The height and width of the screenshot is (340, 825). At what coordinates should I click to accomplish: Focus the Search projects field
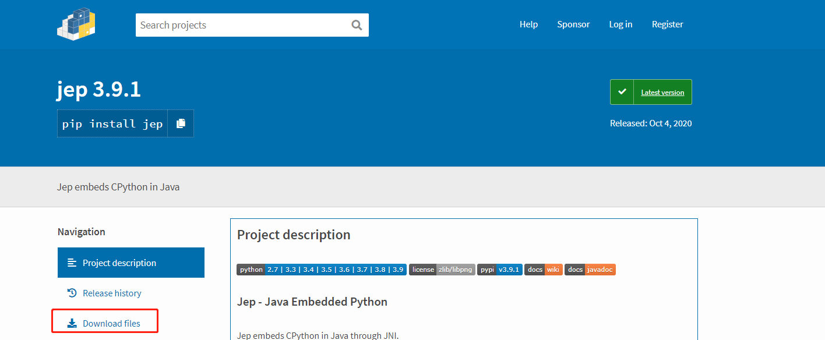pyautogui.click(x=242, y=25)
